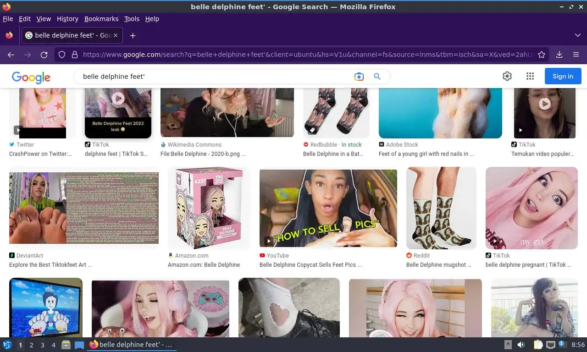The image size is (587, 352).
Task: Open the tracking protection shield panel
Action: (62, 55)
